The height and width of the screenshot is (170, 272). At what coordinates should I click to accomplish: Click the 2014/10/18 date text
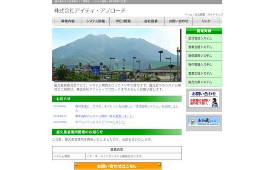tap(59, 116)
